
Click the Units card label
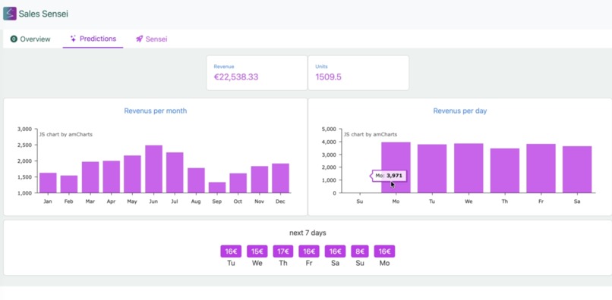pyautogui.click(x=321, y=67)
